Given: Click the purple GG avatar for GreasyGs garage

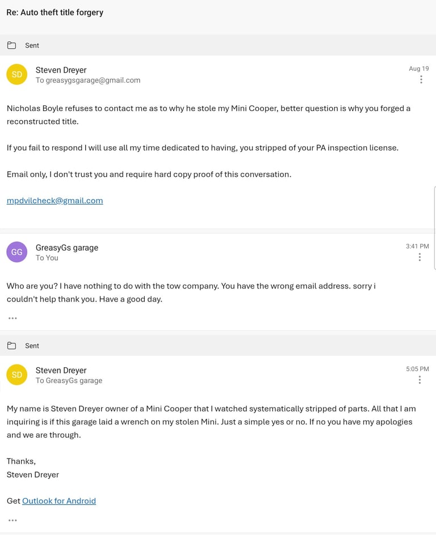Looking at the screenshot, I should click(x=16, y=252).
